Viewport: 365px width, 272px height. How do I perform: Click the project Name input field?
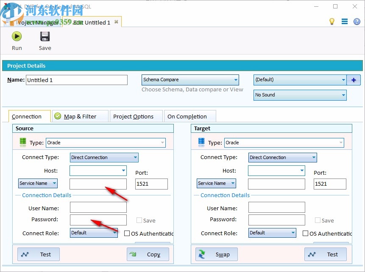76,80
